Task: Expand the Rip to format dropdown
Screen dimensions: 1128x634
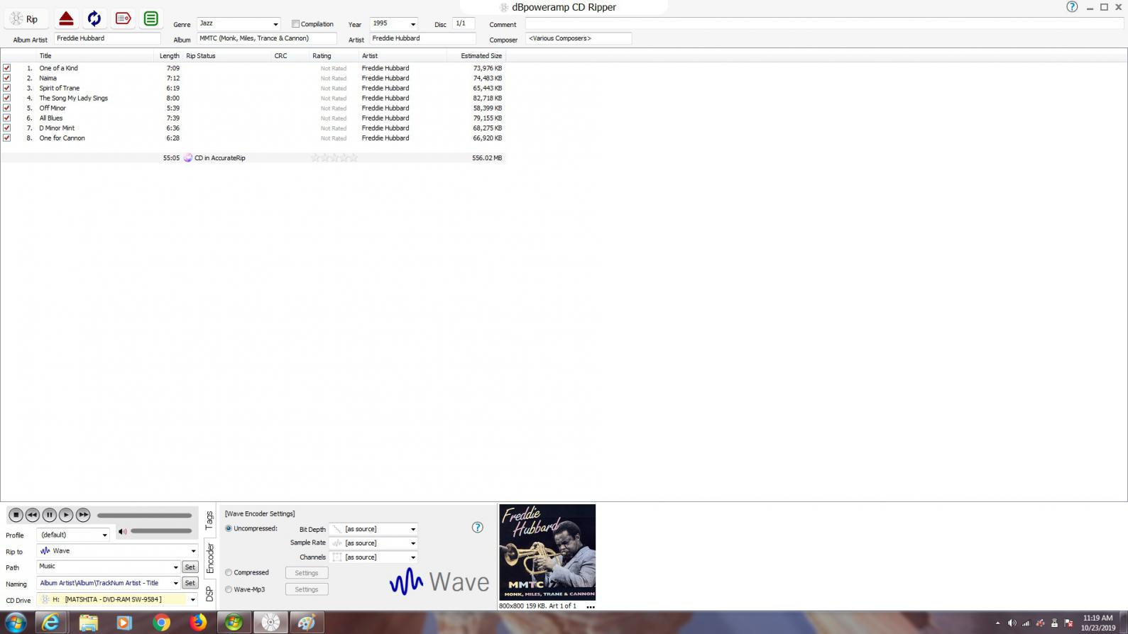Action: (192, 551)
